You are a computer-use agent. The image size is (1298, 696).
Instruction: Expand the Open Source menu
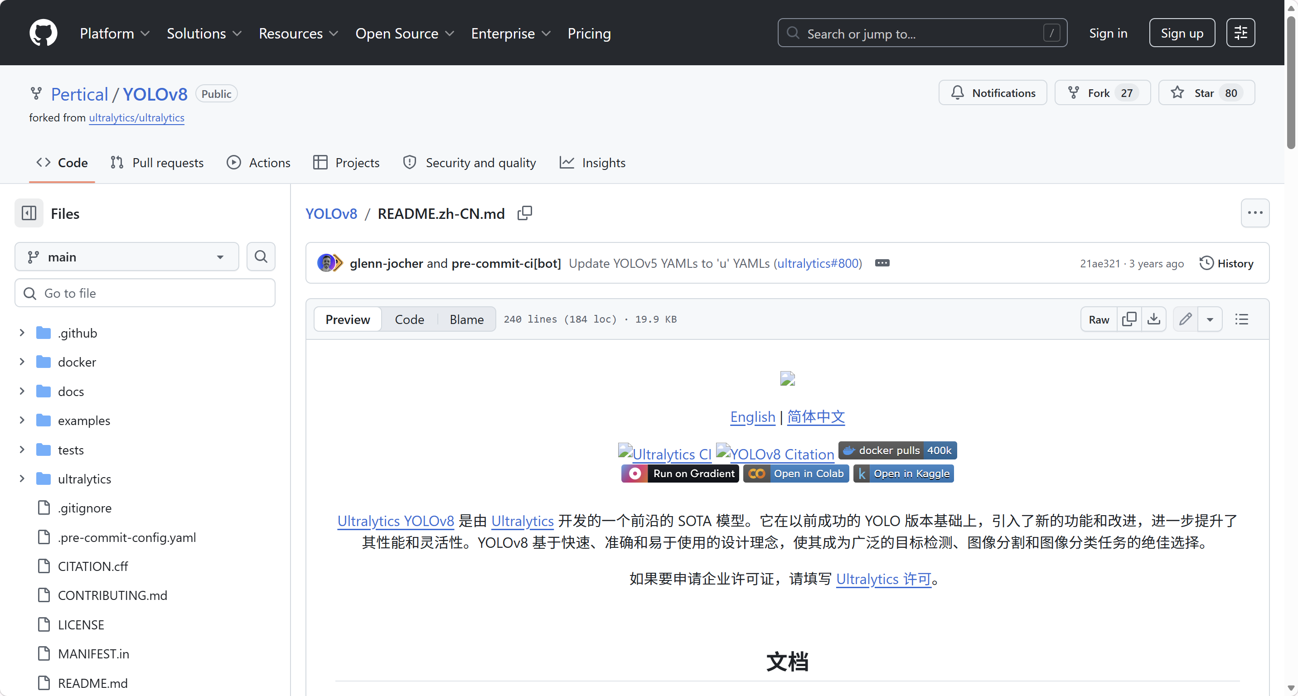[x=404, y=33]
